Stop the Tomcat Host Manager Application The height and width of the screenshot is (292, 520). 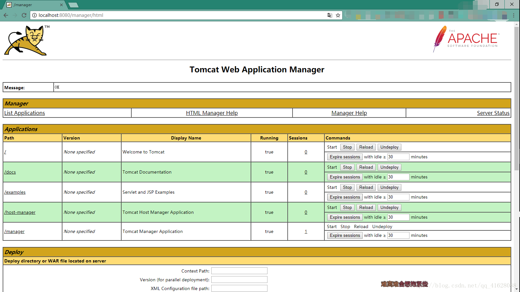(347, 208)
